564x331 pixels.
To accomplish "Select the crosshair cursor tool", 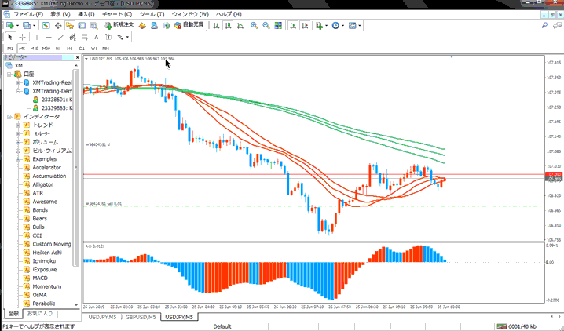I will [x=23, y=37].
